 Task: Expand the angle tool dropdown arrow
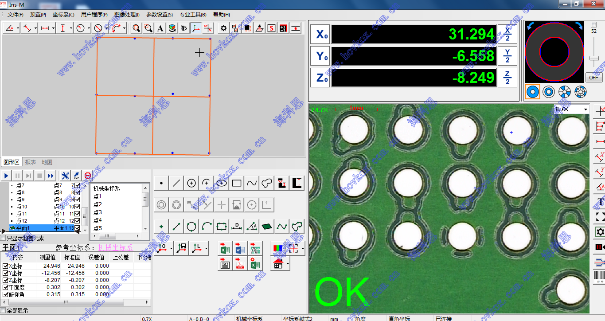coord(18,28)
